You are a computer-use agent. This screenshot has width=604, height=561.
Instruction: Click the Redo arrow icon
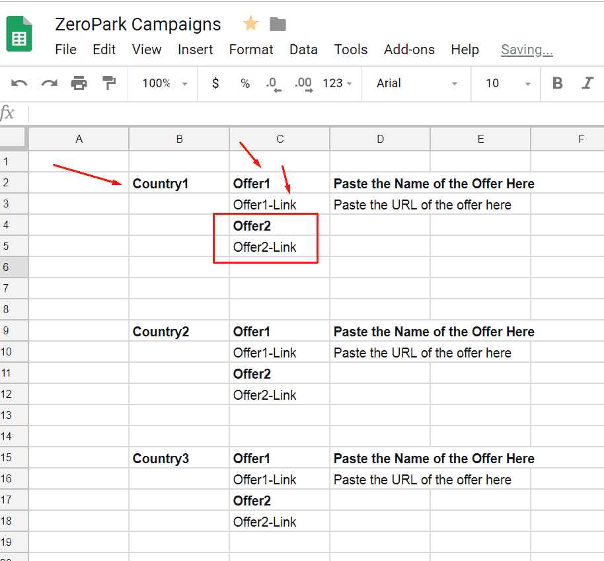(50, 83)
